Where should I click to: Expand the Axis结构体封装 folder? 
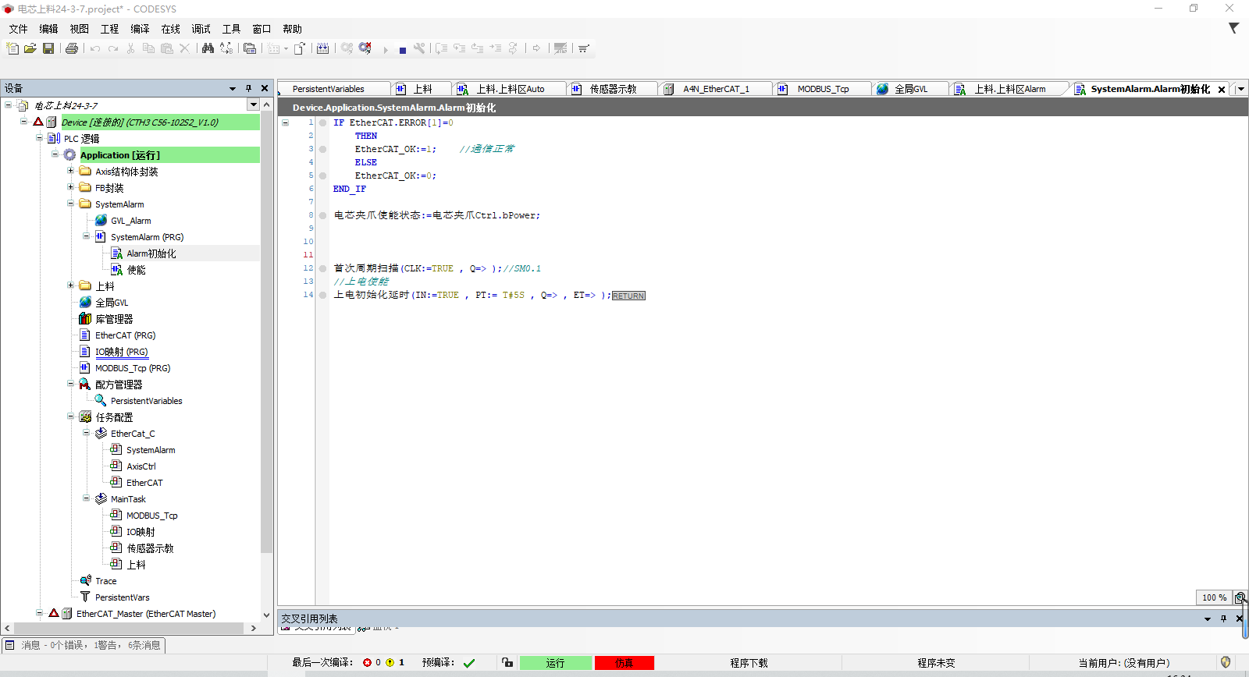(70, 171)
